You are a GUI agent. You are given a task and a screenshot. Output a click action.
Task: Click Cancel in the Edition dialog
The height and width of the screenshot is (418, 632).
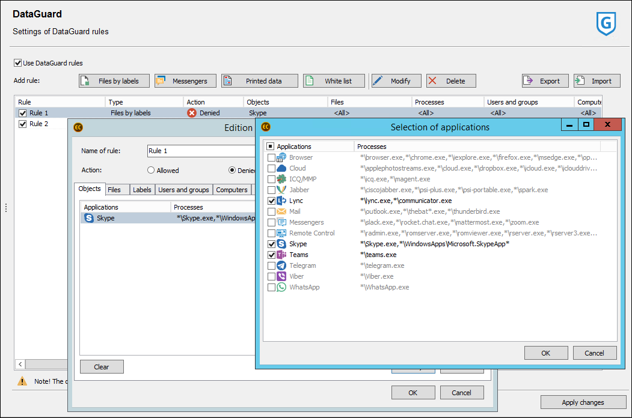[461, 393]
